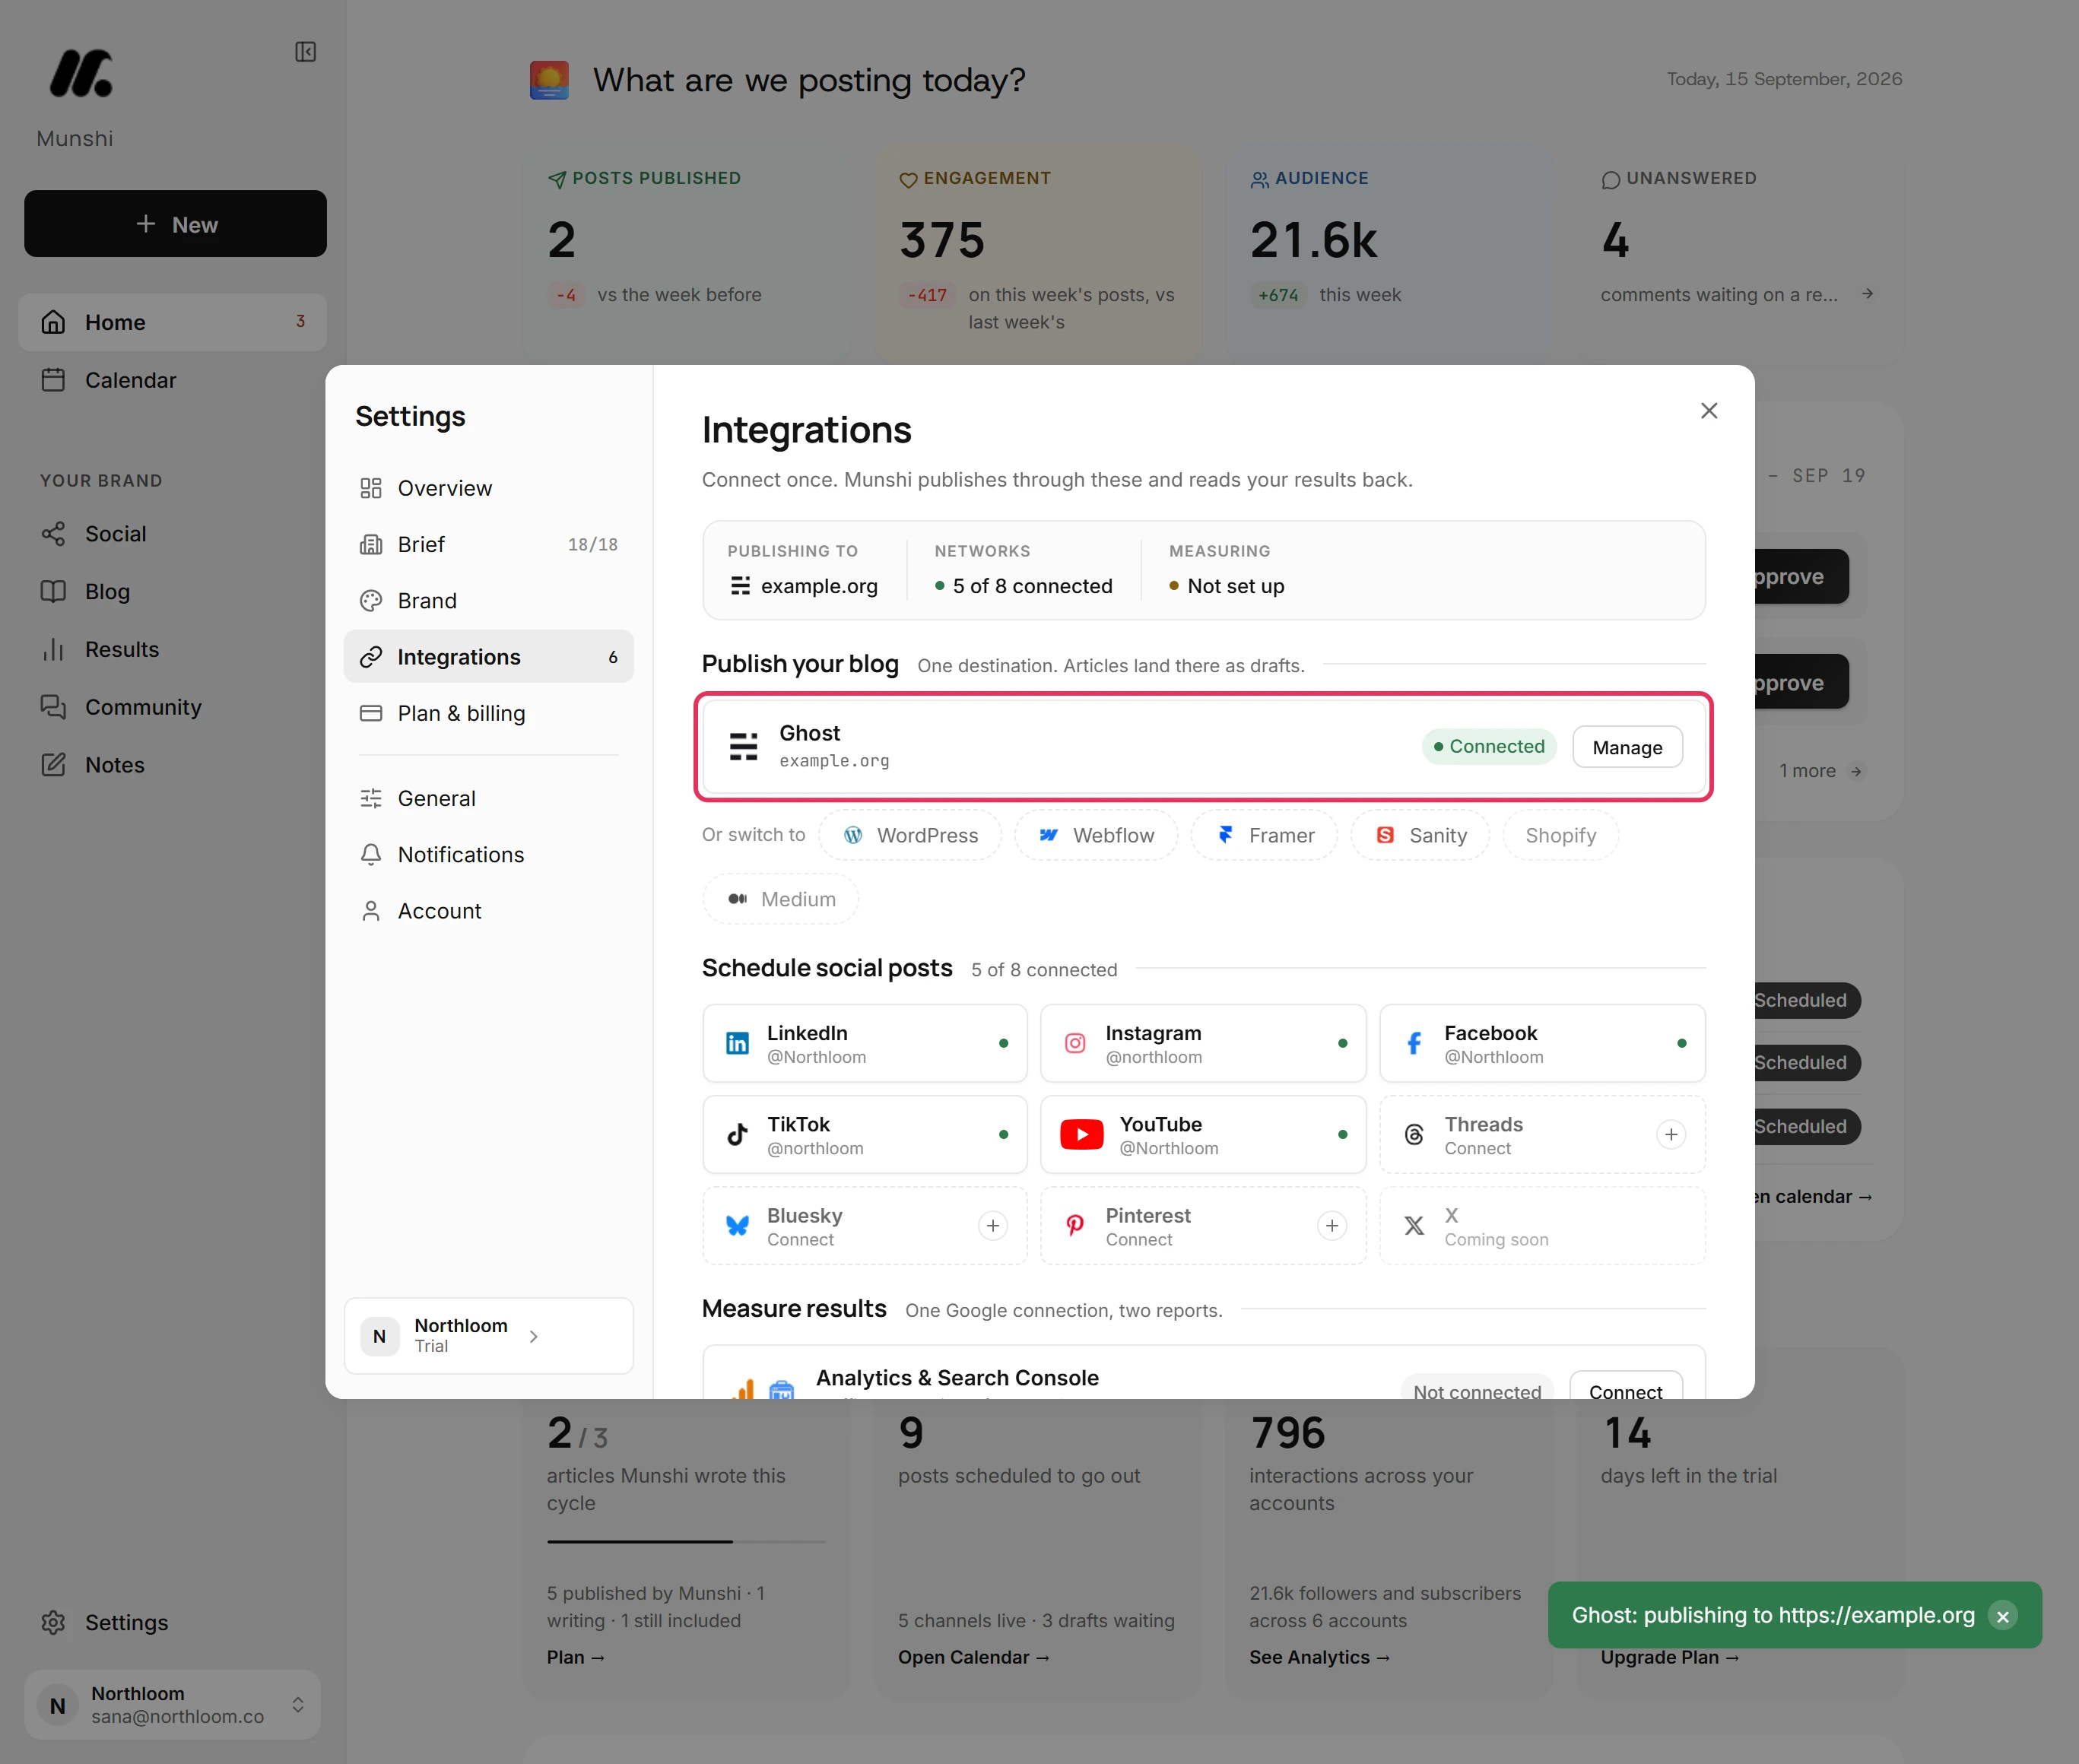Open the Northloom account switcher in sidebar
2079x1764 pixels.
point(173,1705)
